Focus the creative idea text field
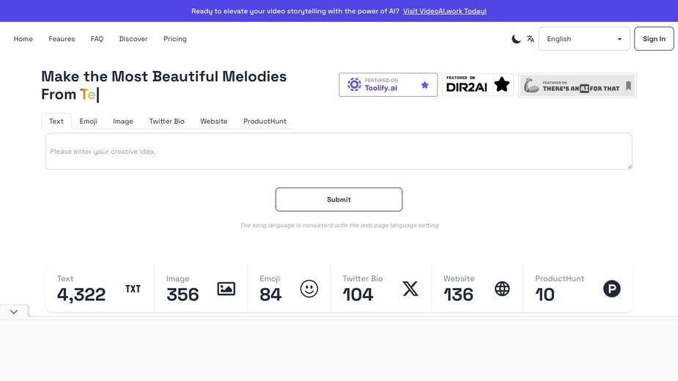The height and width of the screenshot is (381, 678). coord(339,152)
